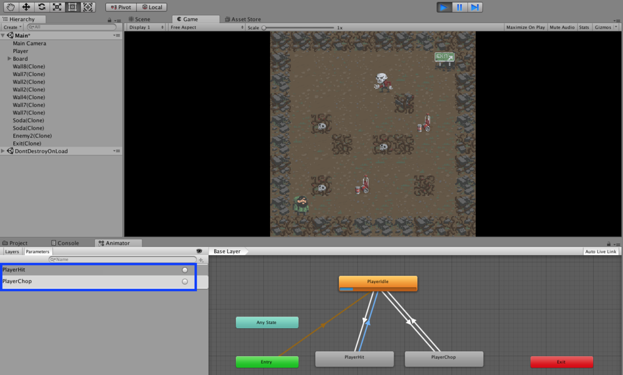The image size is (623, 375).
Task: Toggle Local handle rotation
Action: (151, 7)
